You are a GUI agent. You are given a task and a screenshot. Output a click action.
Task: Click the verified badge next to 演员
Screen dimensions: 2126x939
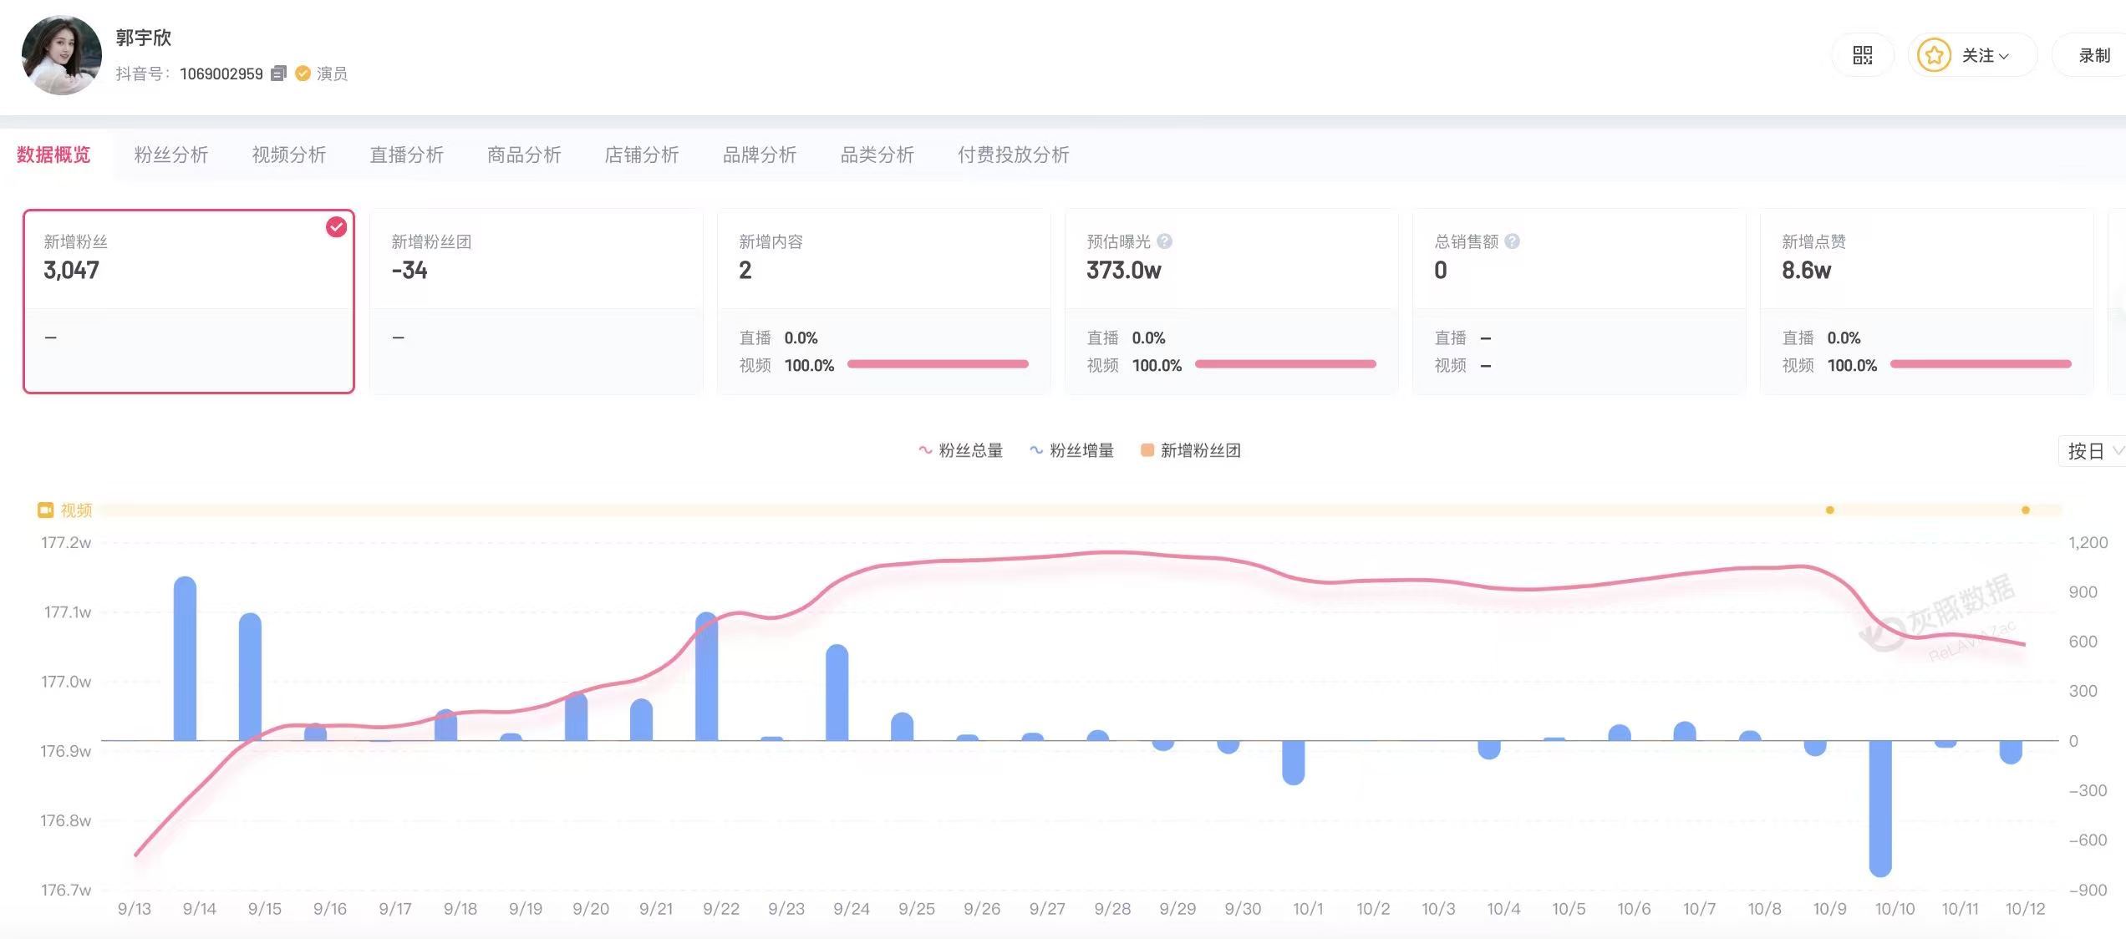pos(303,74)
